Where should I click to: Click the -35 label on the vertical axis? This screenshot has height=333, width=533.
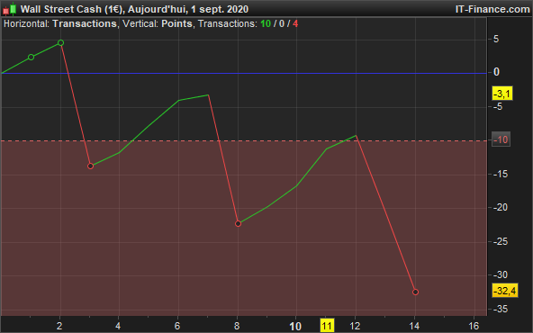pos(501,309)
